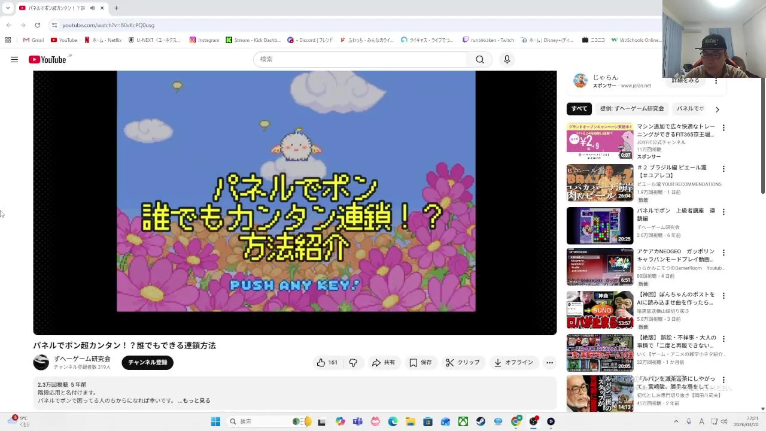The image size is (766, 431).
Task: Open the パネルでポン 上級者講座 thumbnail
Action: (600, 226)
